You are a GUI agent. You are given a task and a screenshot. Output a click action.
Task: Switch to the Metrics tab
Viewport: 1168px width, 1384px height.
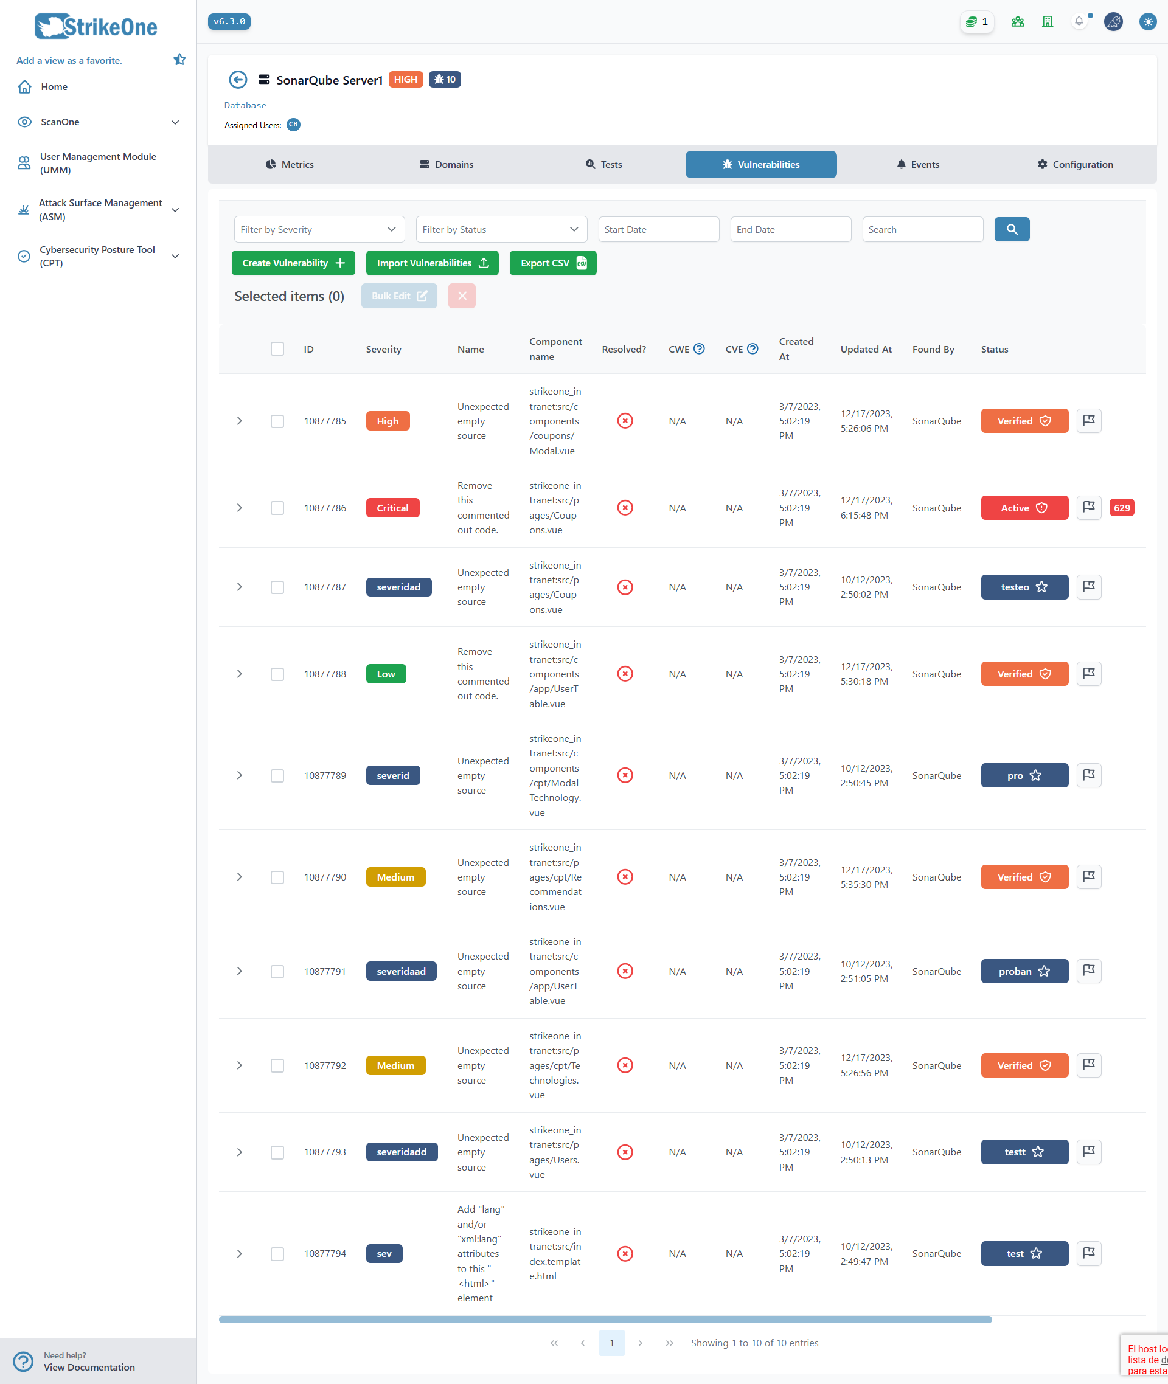pyautogui.click(x=290, y=164)
